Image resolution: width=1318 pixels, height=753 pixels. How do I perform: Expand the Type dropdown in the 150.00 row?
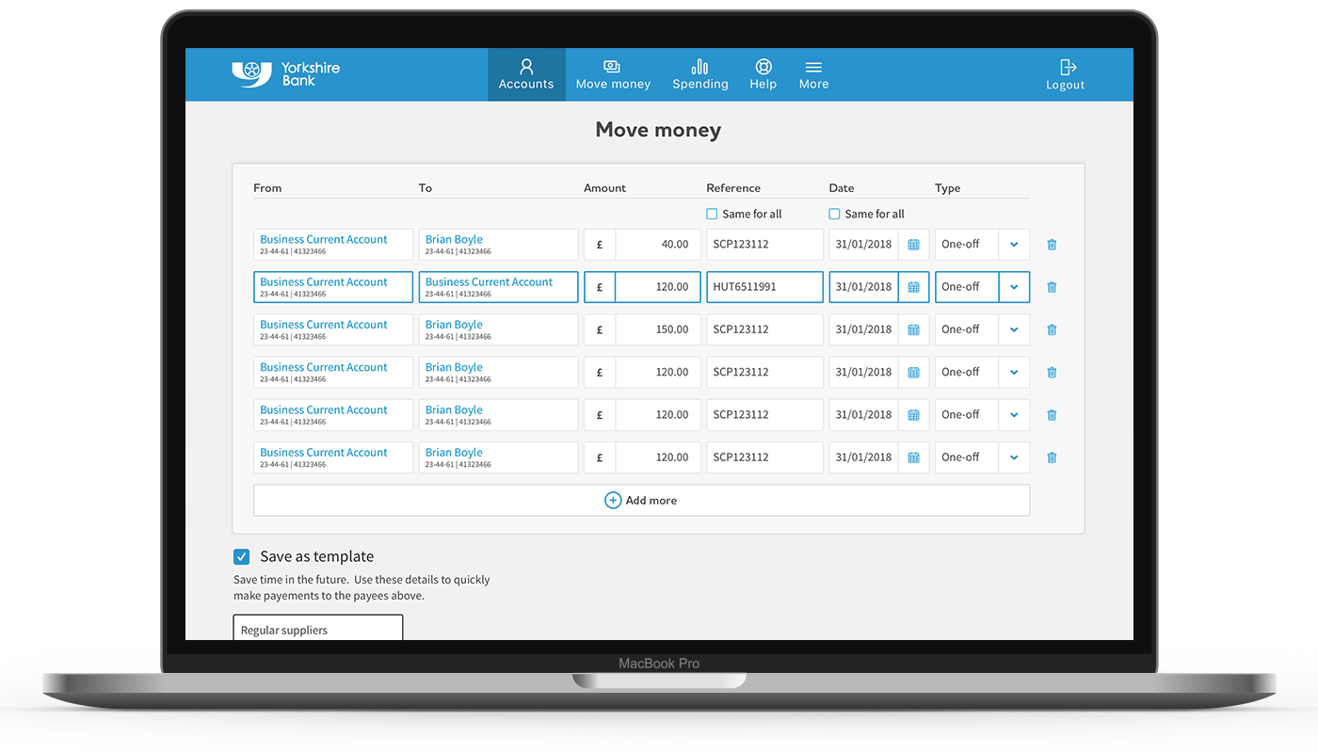[1014, 329]
